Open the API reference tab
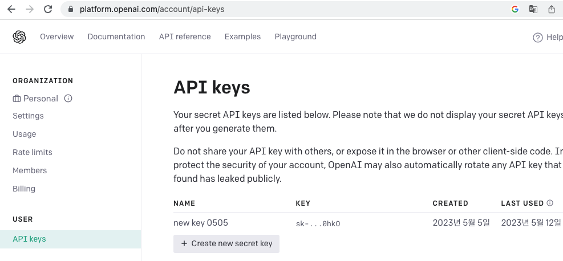The image size is (563, 261). (185, 37)
